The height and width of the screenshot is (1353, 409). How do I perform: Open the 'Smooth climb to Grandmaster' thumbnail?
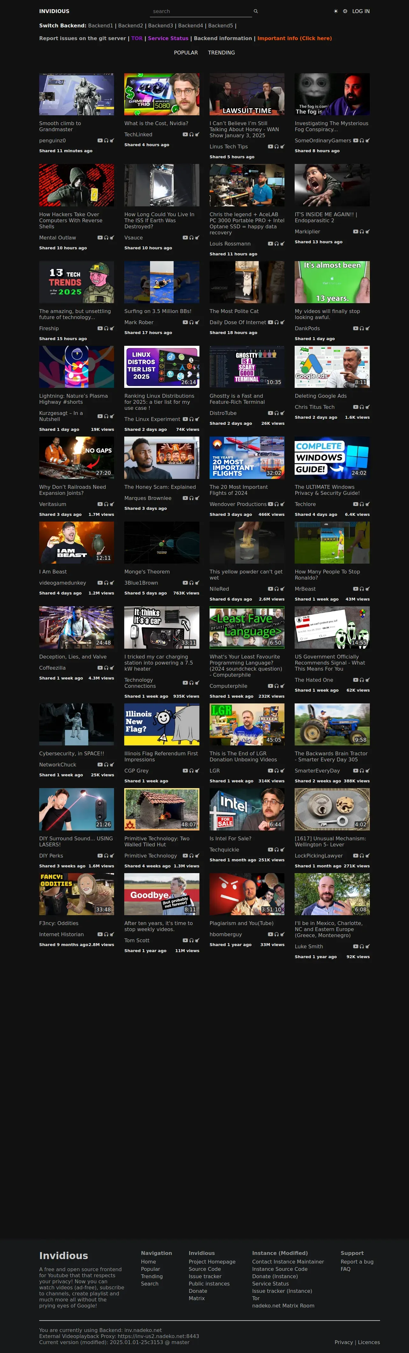tap(77, 94)
